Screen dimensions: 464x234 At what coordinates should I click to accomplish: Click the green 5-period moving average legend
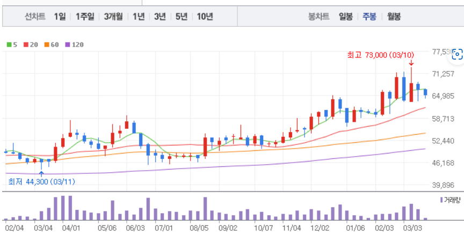coord(12,45)
